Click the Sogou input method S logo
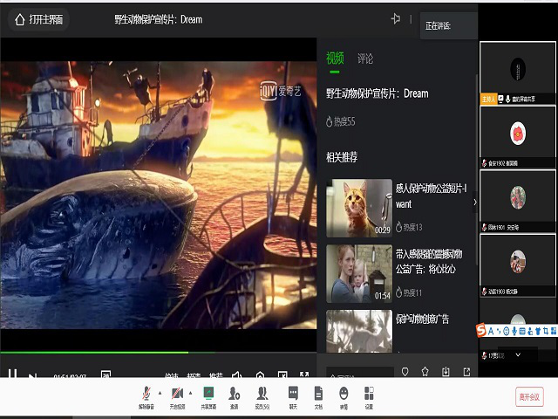This screenshot has height=419, width=558. (x=481, y=330)
